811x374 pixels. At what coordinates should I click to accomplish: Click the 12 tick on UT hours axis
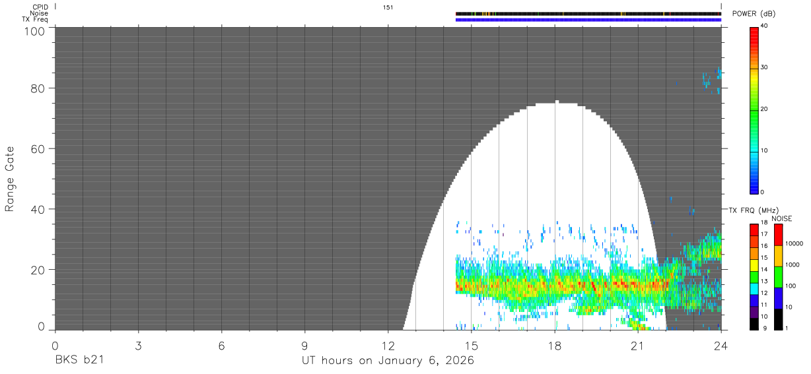(388, 346)
